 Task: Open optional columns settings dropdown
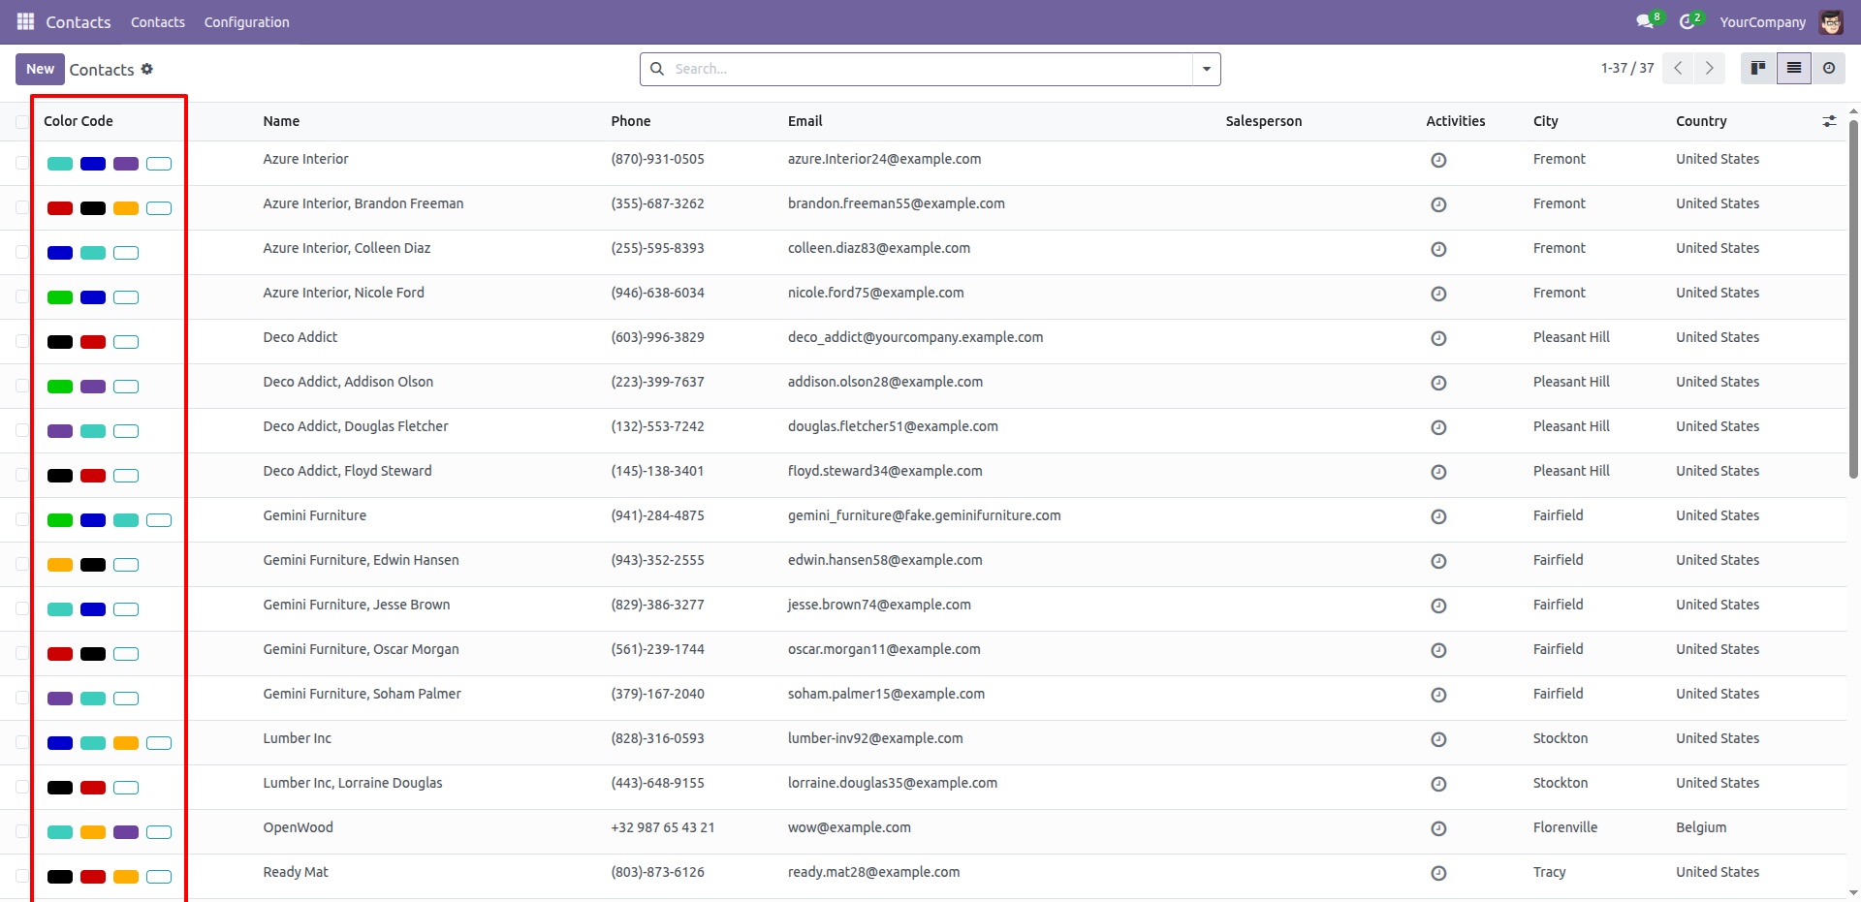(x=1829, y=121)
